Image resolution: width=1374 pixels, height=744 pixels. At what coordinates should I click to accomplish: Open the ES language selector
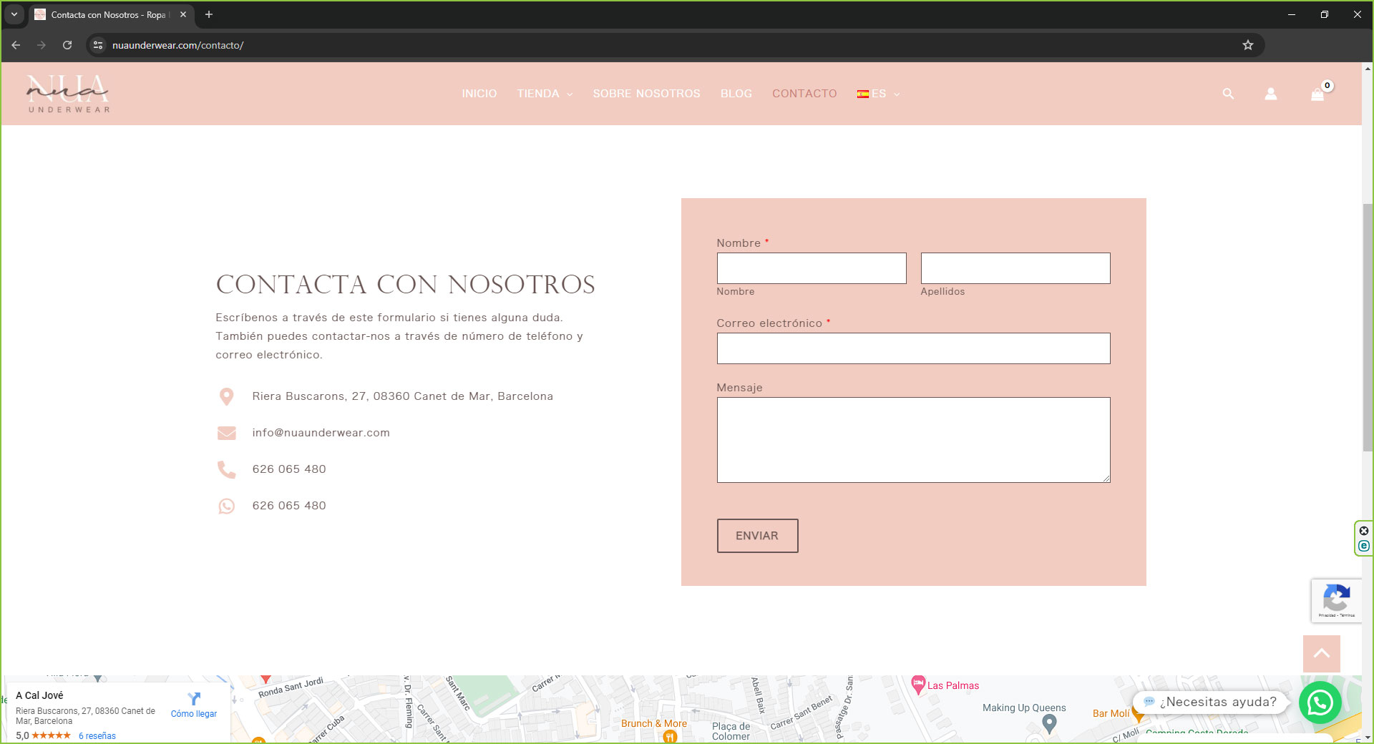tap(878, 94)
